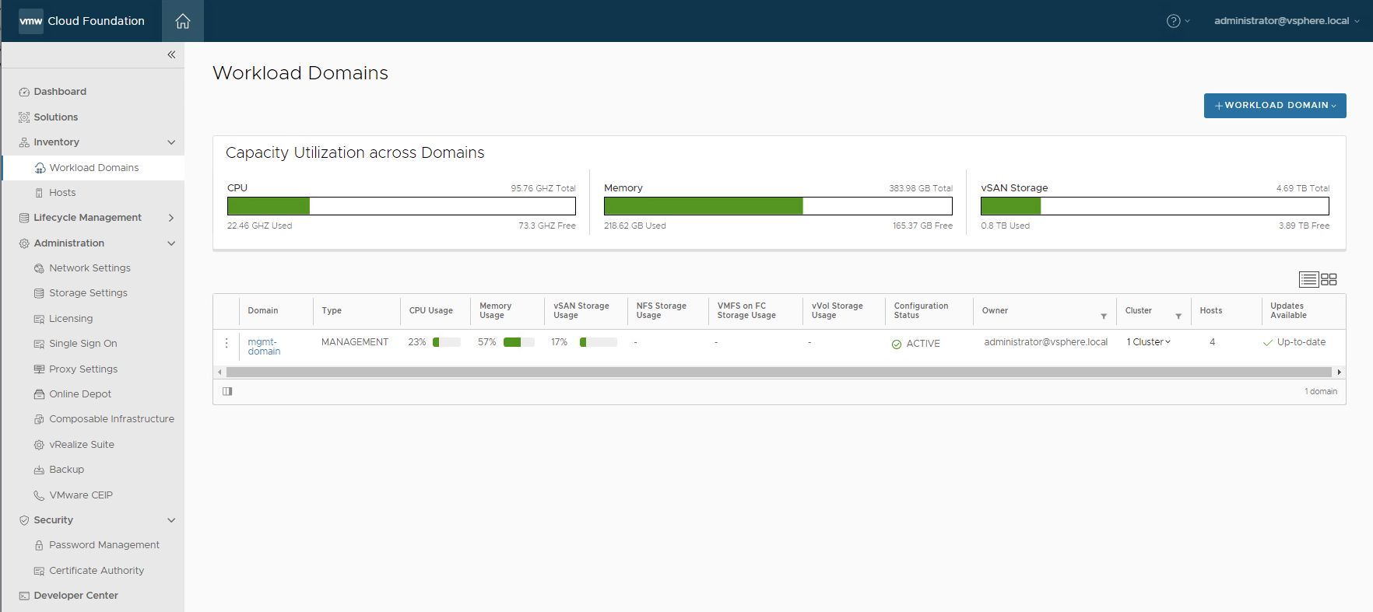
Task: Click the scrollbar right arrow
Action: pyautogui.click(x=1339, y=372)
